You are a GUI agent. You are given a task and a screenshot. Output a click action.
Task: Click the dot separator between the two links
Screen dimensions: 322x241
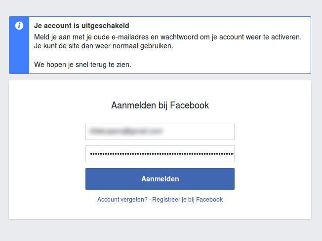click(x=150, y=200)
